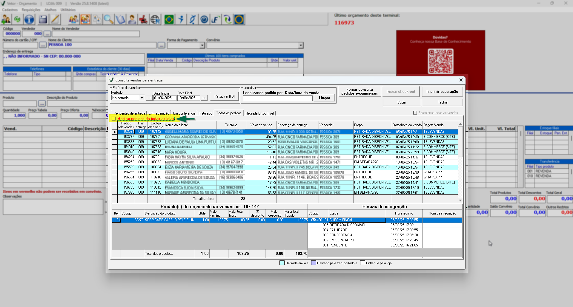Open the Atalhos menu
The width and height of the screenshot is (573, 307).
click(x=50, y=10)
